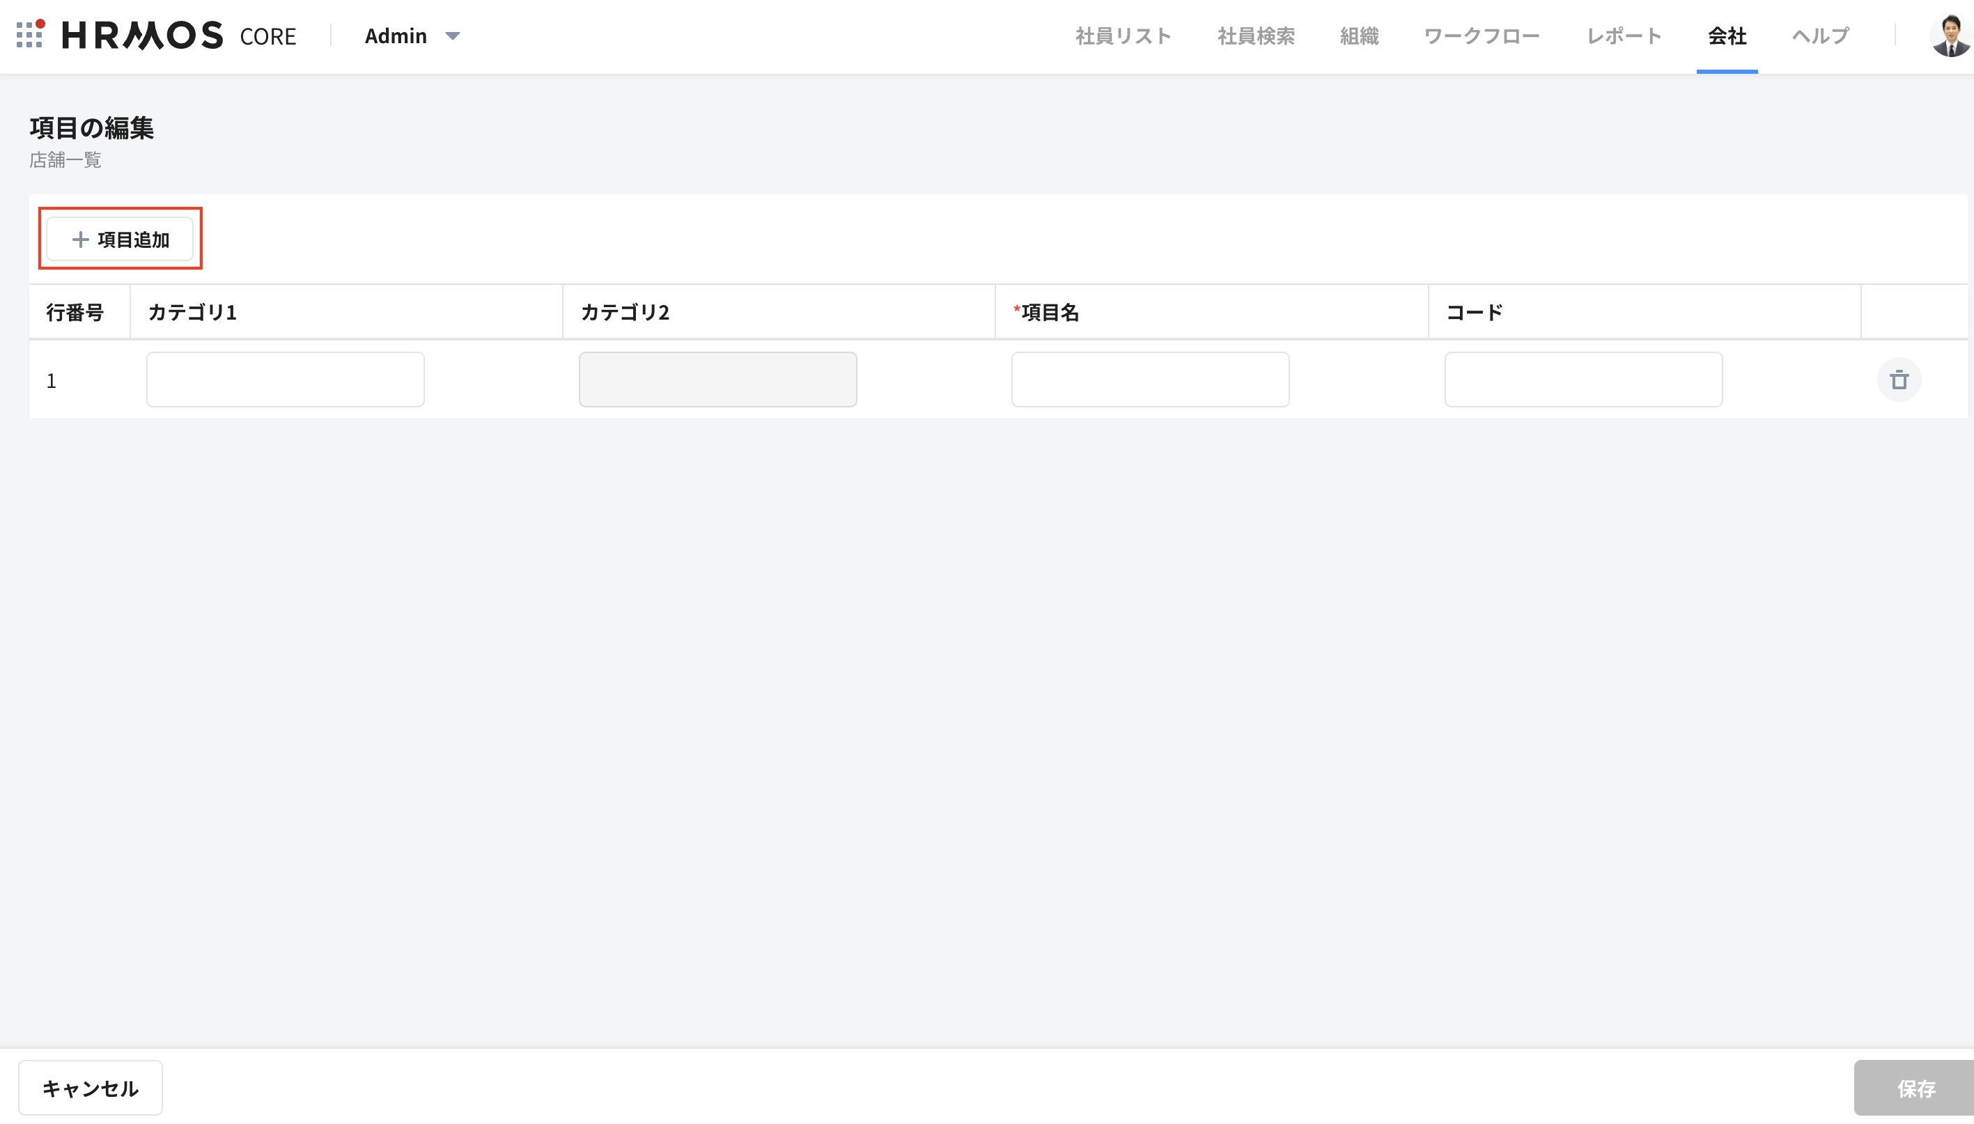Open the user profile avatar
This screenshot has width=1974, height=1124.
coord(1950,36)
